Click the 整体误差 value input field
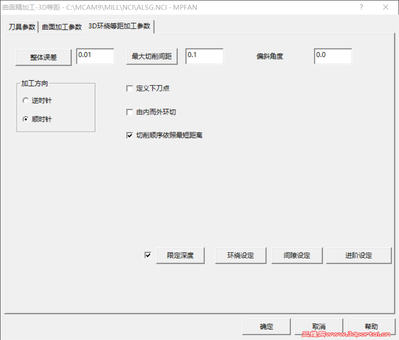399x340 pixels. [95, 56]
